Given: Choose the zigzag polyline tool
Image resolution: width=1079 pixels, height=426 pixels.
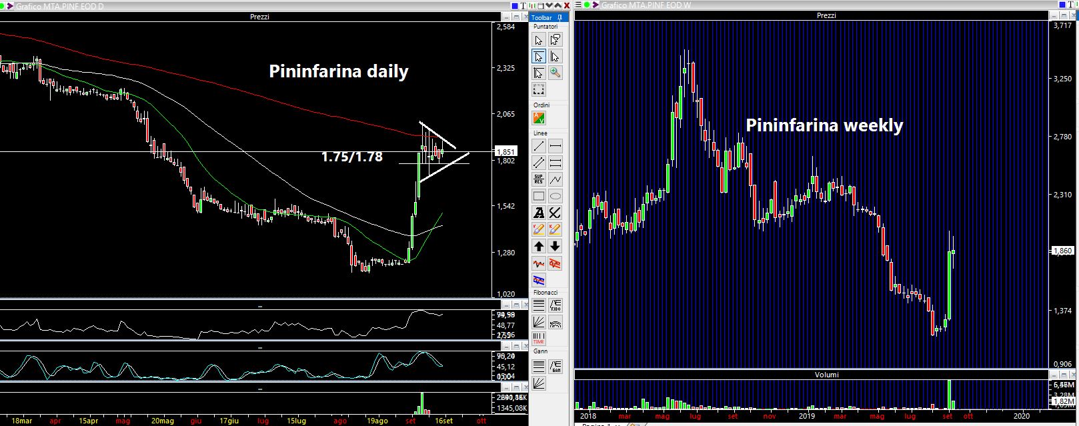Looking at the screenshot, I should click(x=555, y=179).
